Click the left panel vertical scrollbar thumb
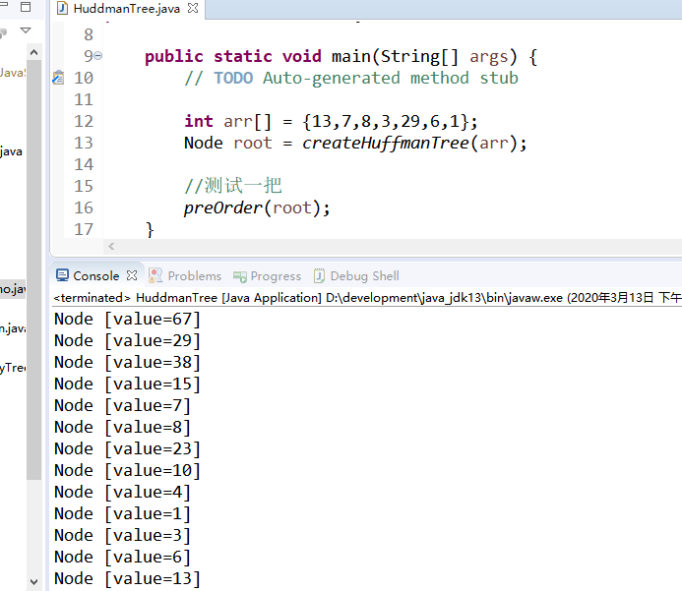Screen dimensions: 682x591 [x=33, y=269]
